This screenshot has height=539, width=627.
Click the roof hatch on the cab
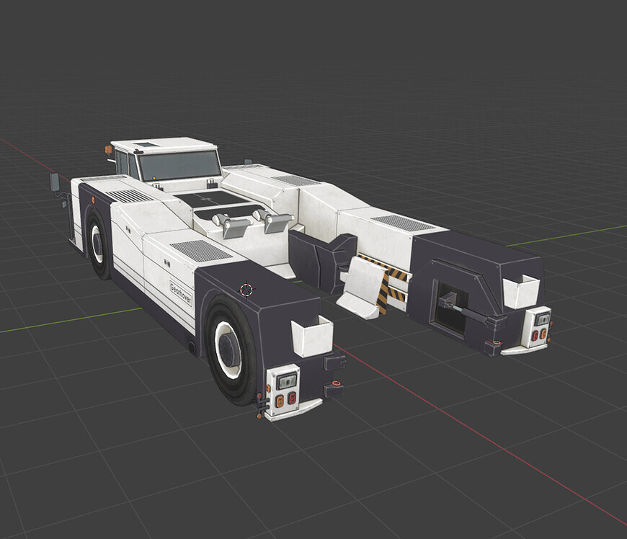[x=147, y=145]
